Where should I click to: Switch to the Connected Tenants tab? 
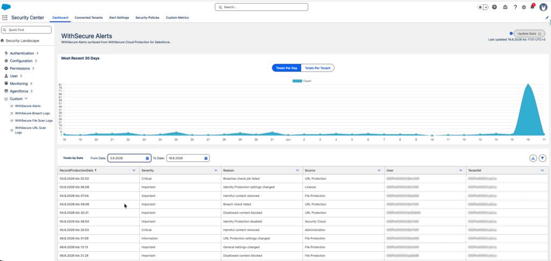89,18
